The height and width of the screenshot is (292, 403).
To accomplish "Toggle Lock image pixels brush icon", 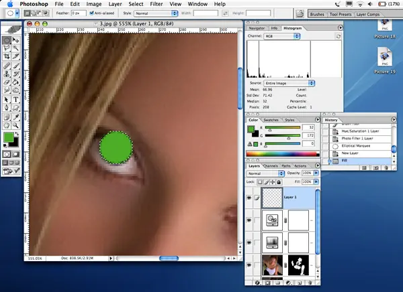I will pos(266,182).
